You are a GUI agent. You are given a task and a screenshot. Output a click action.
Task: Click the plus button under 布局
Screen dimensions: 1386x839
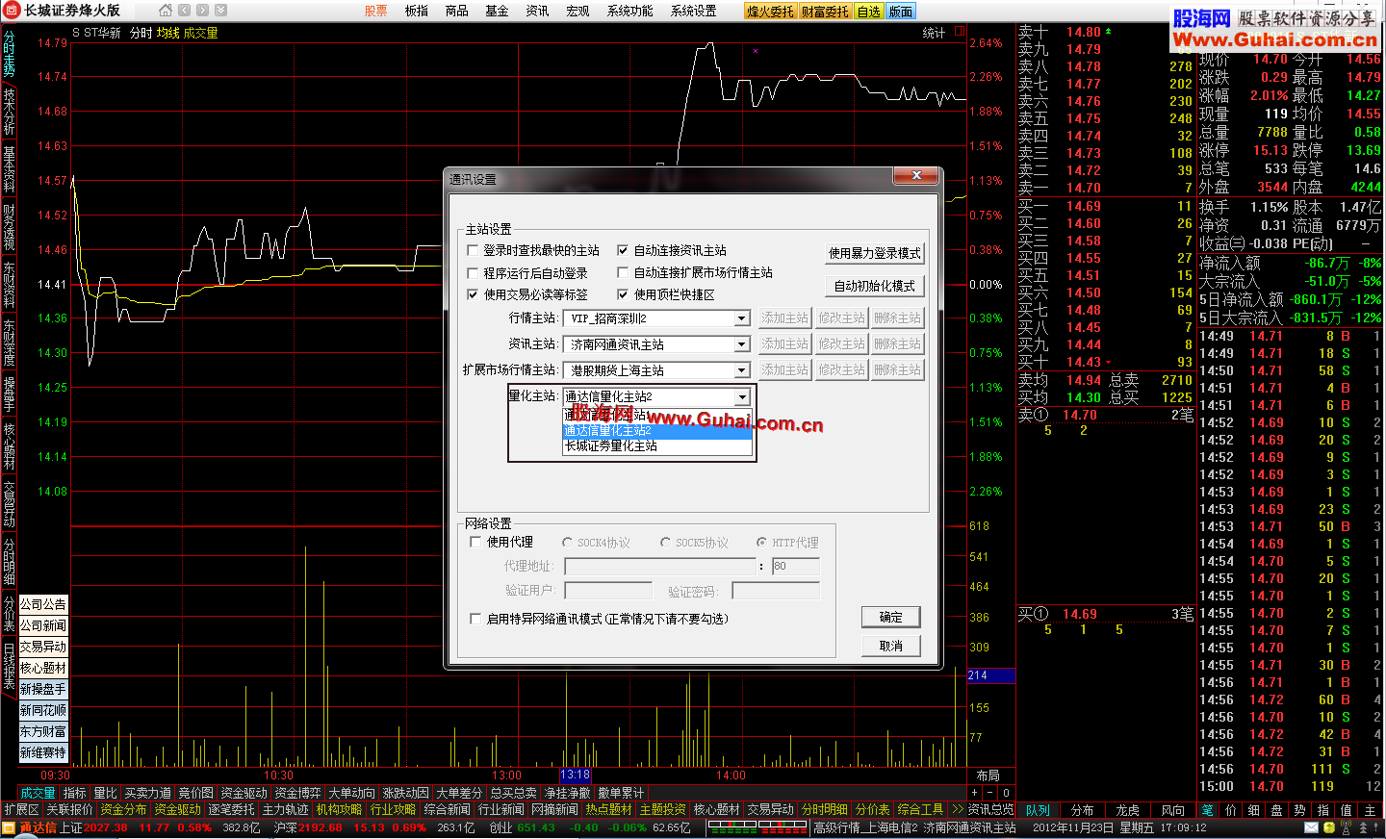click(975, 794)
